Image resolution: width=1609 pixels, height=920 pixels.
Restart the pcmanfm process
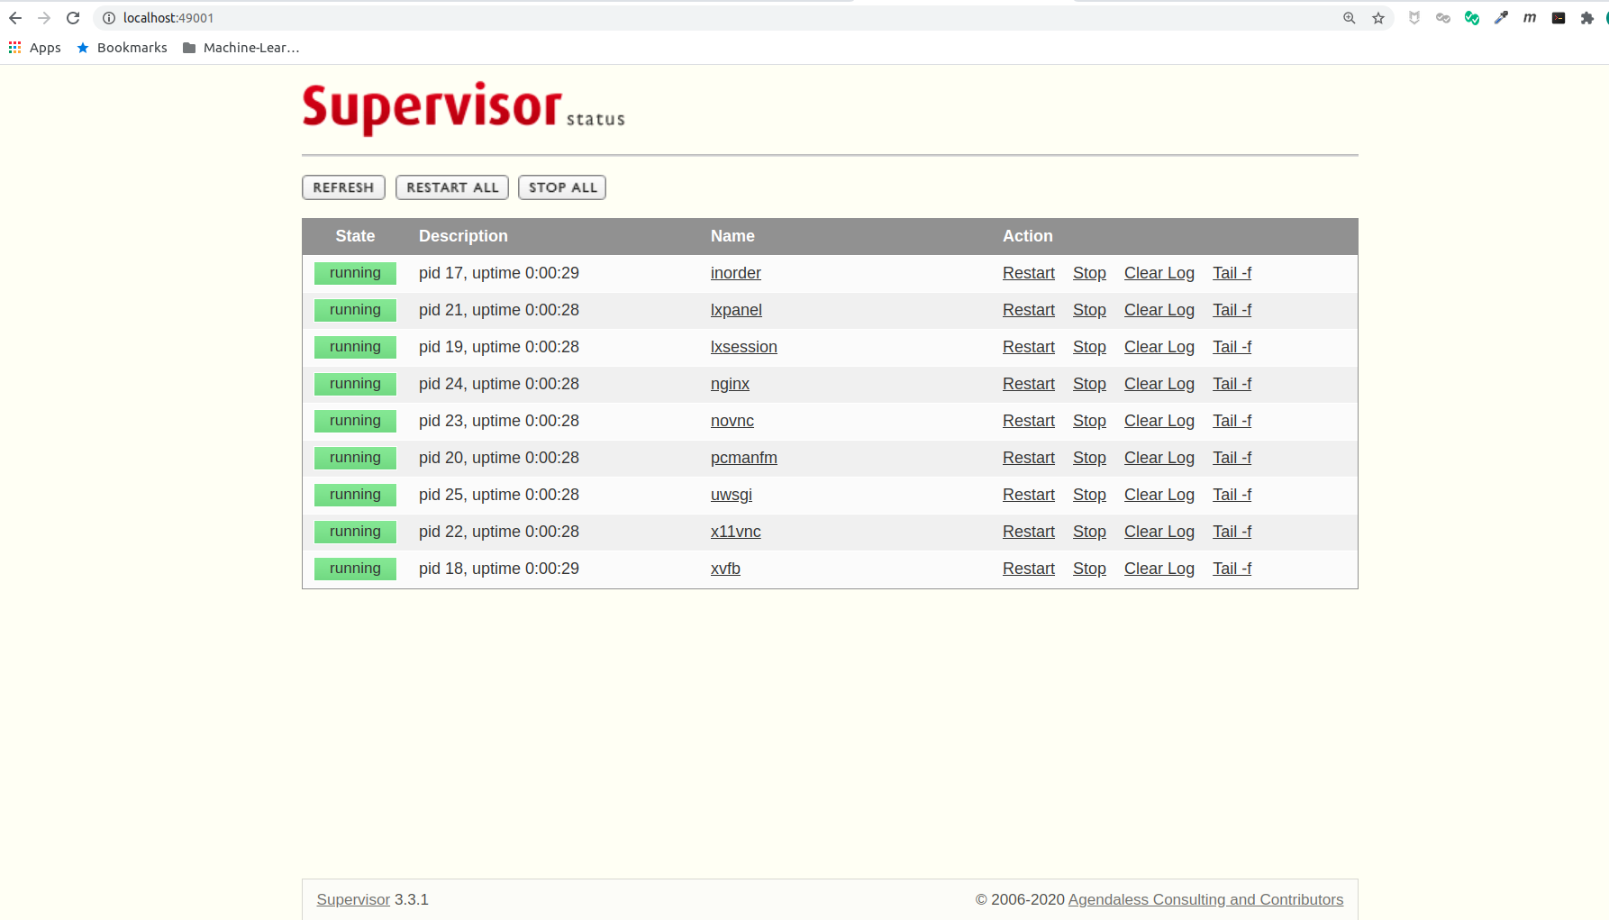1029,458
